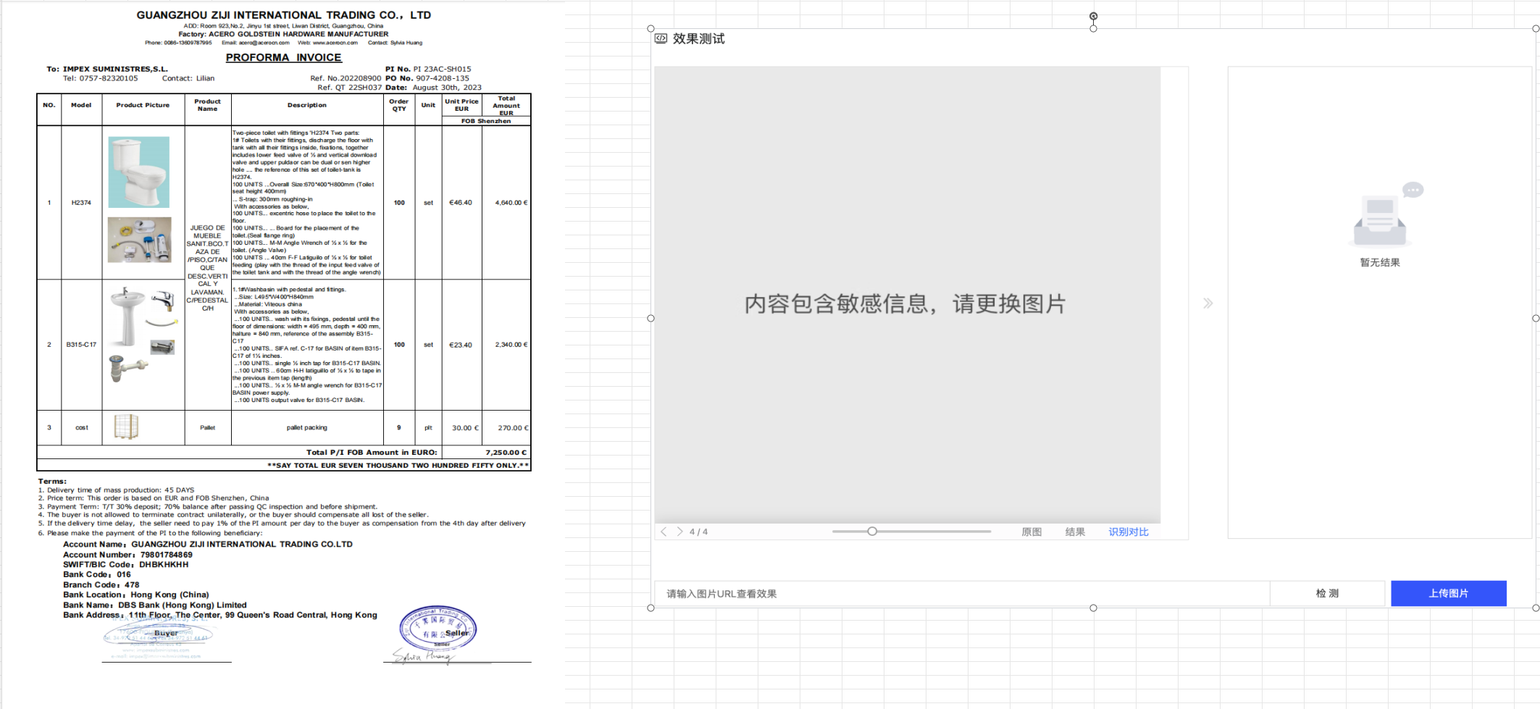Screen dimensions: 1540x709
Task: Click the date August 30th, 2023
Action: 447,87
